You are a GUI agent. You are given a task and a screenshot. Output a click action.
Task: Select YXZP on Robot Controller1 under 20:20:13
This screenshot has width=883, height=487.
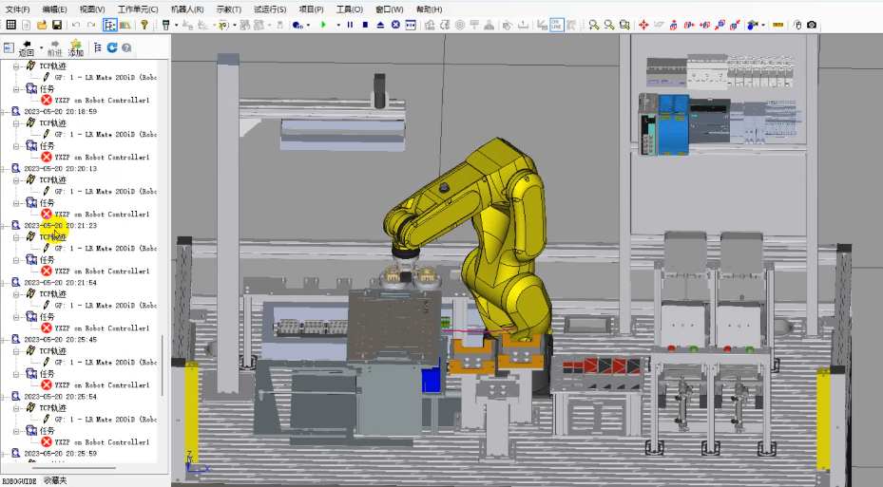[102, 215]
